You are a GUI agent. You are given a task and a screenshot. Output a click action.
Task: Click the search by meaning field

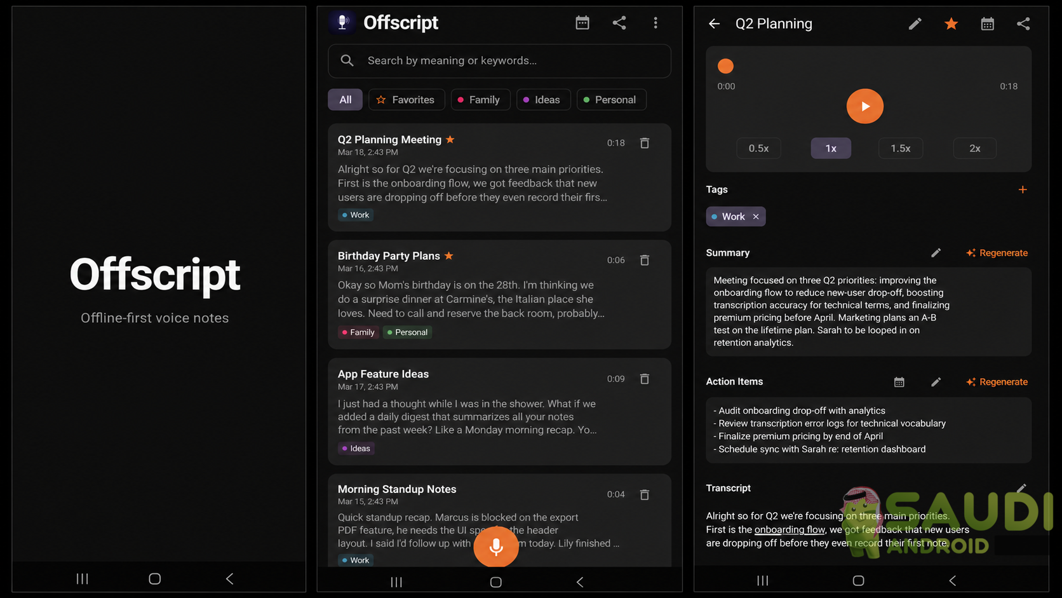(x=499, y=61)
